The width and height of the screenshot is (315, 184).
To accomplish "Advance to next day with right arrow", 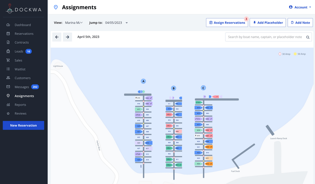I will coord(68,37).
